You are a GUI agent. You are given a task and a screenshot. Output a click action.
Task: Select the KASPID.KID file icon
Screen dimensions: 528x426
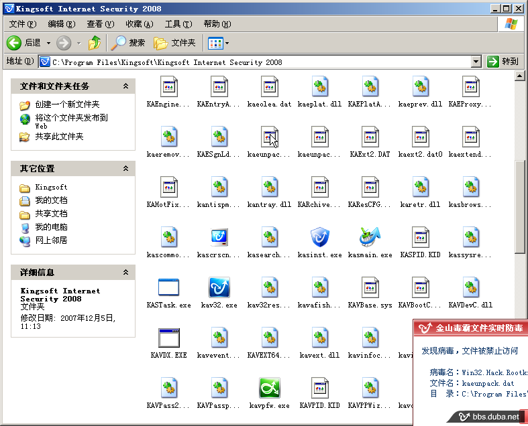420,237
